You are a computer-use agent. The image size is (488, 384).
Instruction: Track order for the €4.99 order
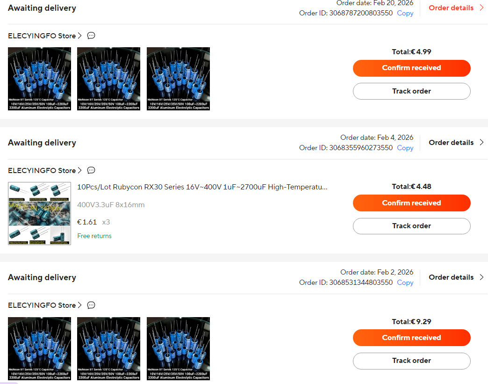point(411,91)
